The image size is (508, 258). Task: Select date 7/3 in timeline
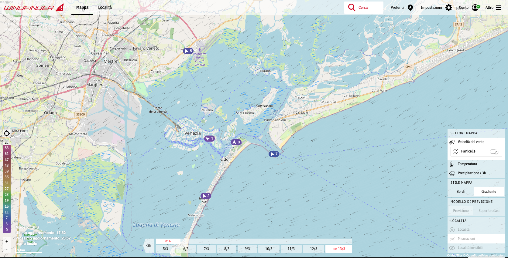206,249
